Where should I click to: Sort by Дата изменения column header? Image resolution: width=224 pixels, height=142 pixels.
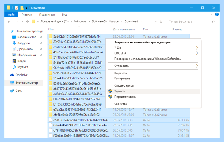(124, 29)
